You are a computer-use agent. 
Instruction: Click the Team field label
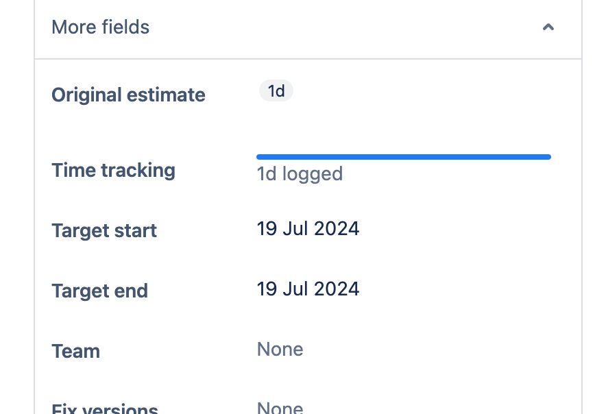(x=75, y=351)
